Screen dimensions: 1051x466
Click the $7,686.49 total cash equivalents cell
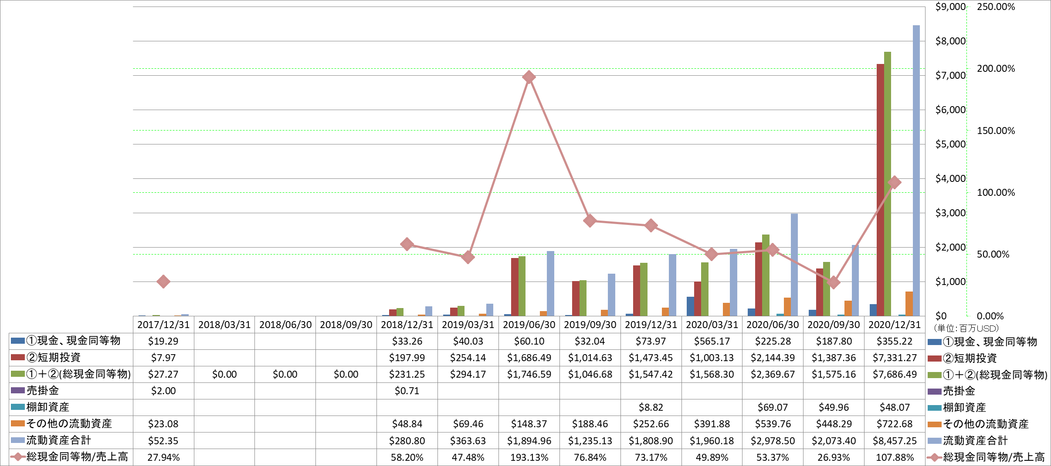[x=895, y=374]
